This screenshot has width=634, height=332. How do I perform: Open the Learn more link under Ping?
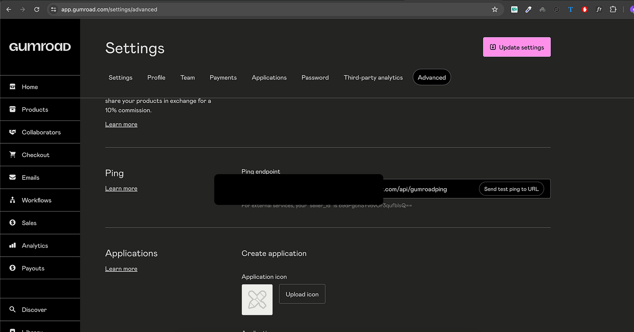pos(121,188)
